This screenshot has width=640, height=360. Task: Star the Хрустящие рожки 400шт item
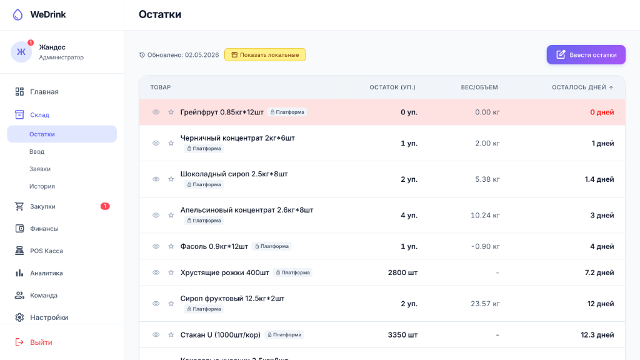pyautogui.click(x=171, y=272)
